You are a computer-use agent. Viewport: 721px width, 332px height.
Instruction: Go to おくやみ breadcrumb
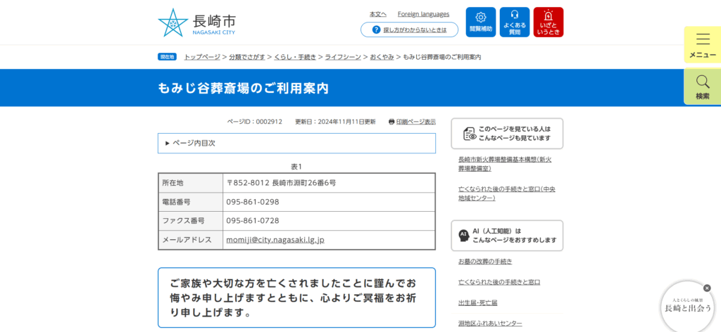coord(382,57)
